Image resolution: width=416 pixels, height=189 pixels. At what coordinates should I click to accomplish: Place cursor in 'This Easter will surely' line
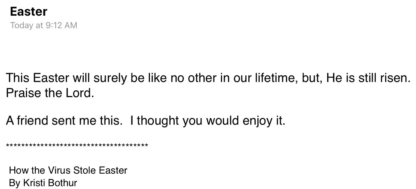point(208,79)
